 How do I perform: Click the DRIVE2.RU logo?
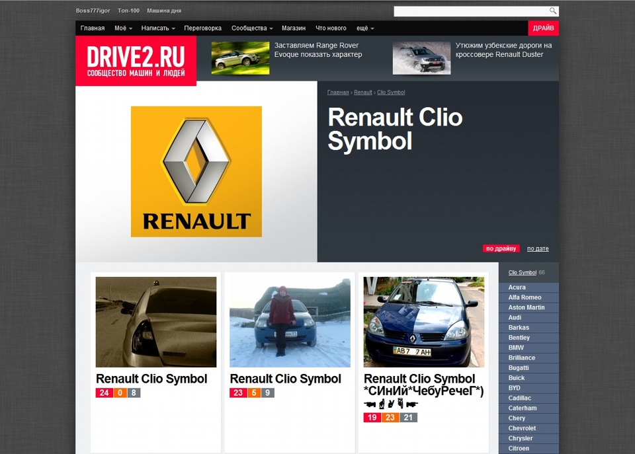[x=136, y=61]
